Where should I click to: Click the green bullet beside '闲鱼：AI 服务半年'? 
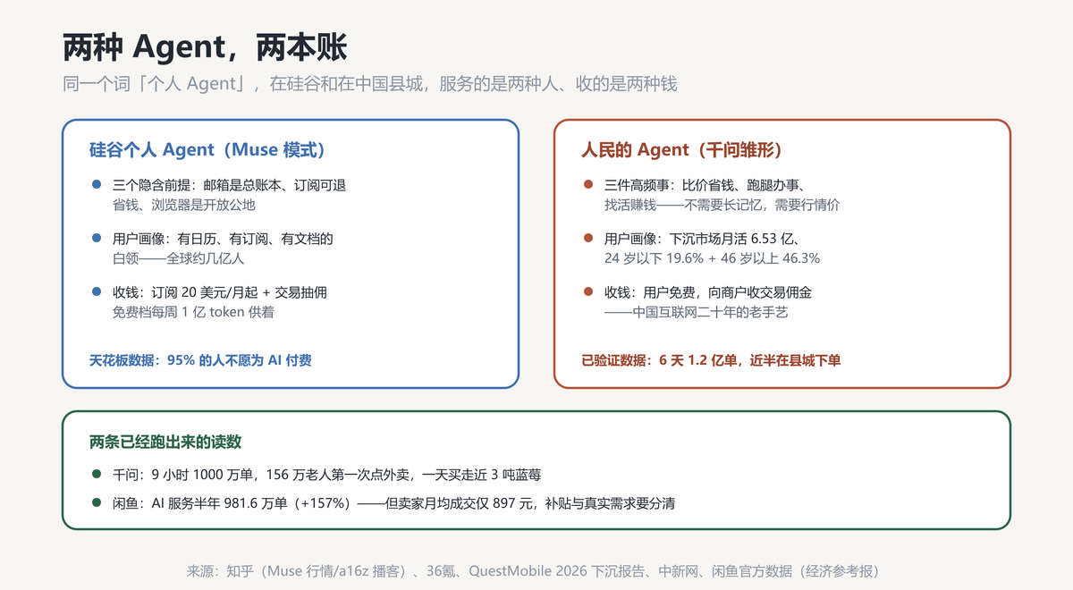click(96, 503)
